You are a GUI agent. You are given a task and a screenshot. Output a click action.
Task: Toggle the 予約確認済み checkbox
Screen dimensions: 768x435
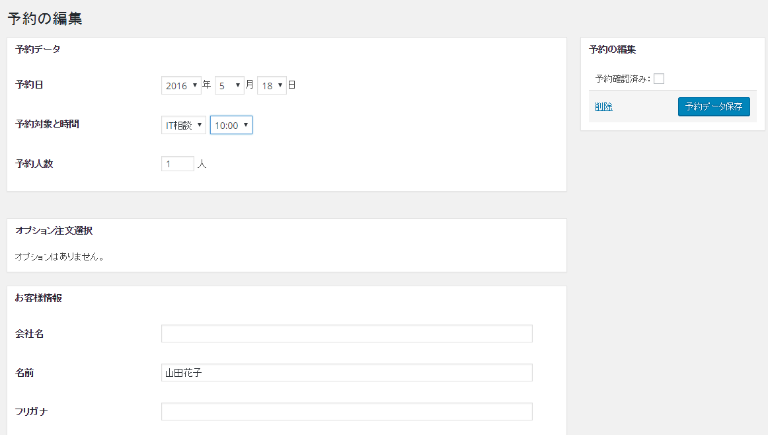tap(659, 79)
